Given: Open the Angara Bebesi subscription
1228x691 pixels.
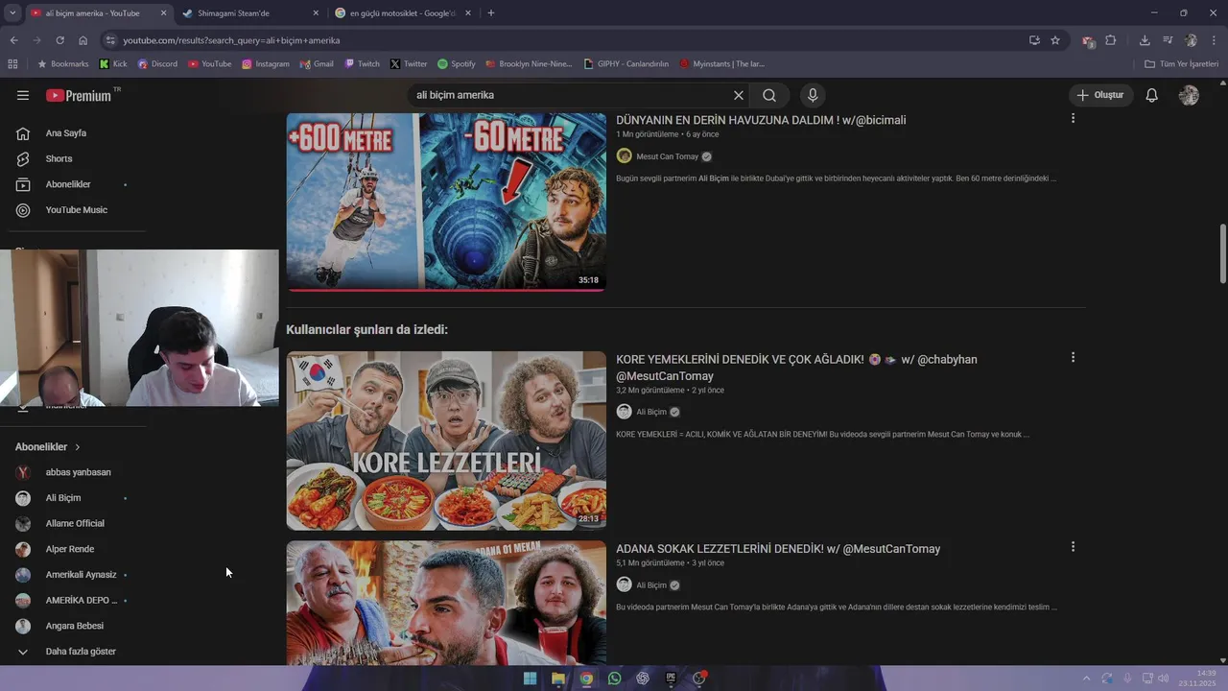Looking at the screenshot, I should 77,626.
